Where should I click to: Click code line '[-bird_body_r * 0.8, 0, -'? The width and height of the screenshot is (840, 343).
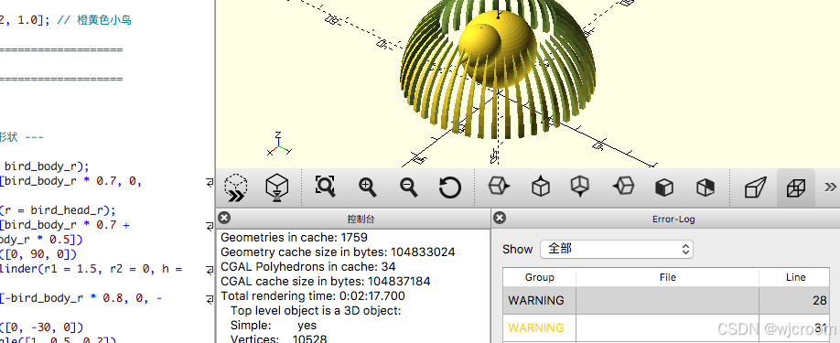(x=81, y=298)
